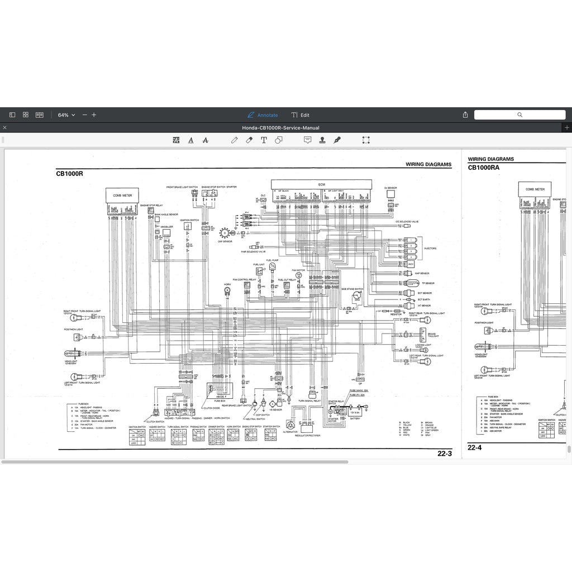Insert a note comment annotation
The height and width of the screenshot is (572, 572).
click(307, 140)
